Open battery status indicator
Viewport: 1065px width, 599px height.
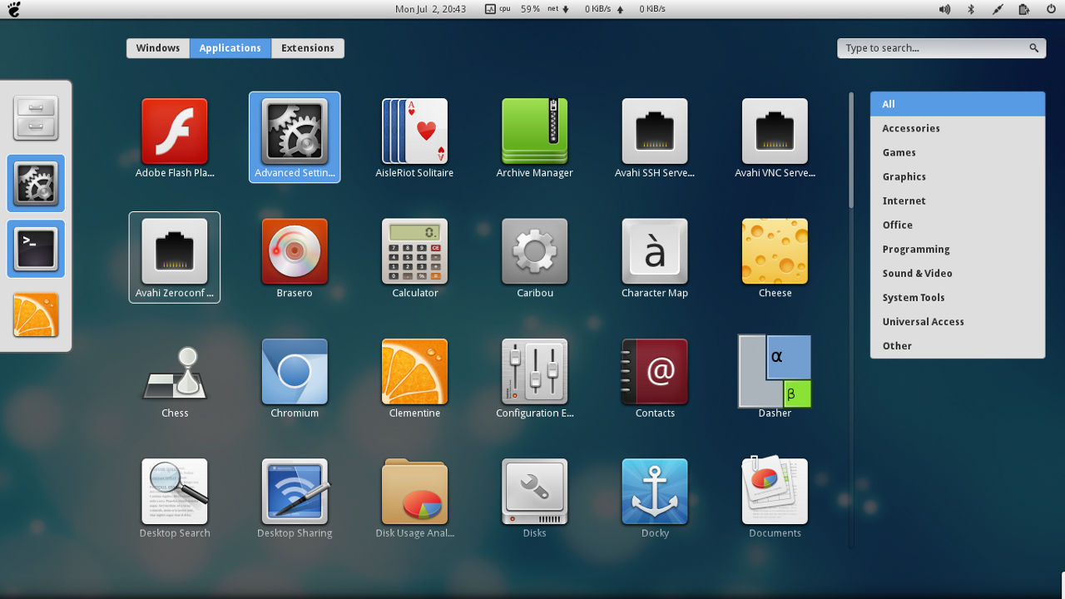click(x=1024, y=9)
